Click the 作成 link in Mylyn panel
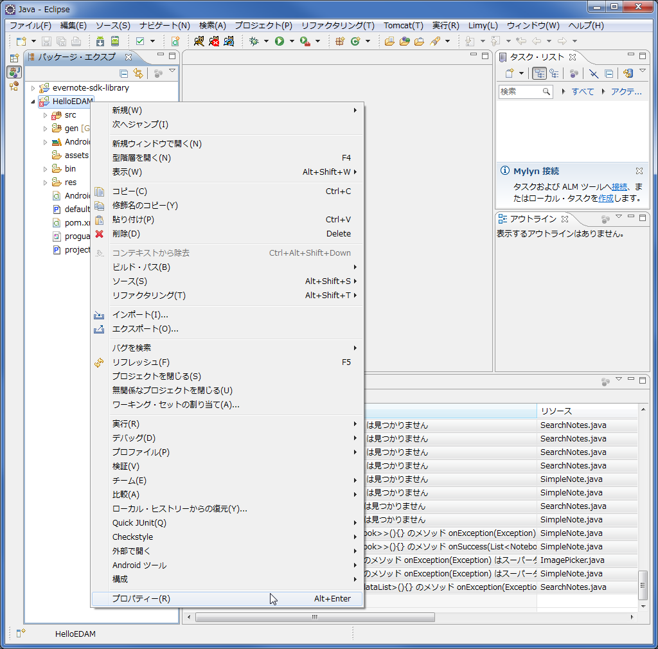Image resolution: width=658 pixels, height=649 pixels. (x=605, y=199)
